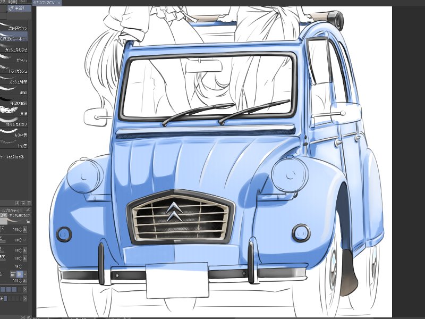This screenshot has width=425, height=319.
Task: Select the first blending mode toggle icon
Action: tap(13, 274)
